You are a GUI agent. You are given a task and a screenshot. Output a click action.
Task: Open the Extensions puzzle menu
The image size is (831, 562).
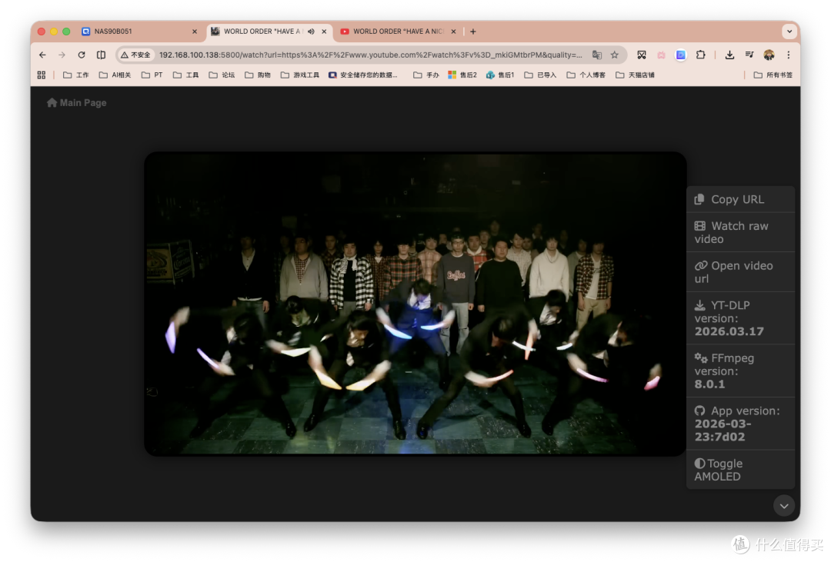pyautogui.click(x=701, y=55)
